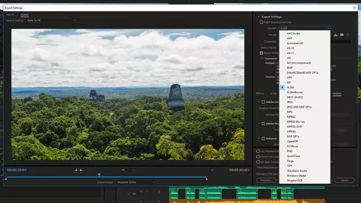Open the Effects tab
This screenshot has width=361, height=203.
[x=260, y=93]
